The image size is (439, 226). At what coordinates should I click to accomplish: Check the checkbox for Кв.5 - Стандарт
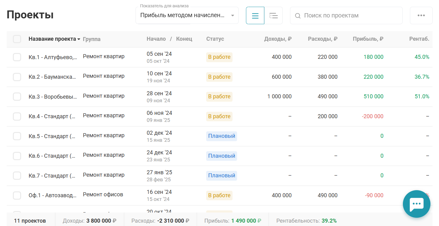17,136
